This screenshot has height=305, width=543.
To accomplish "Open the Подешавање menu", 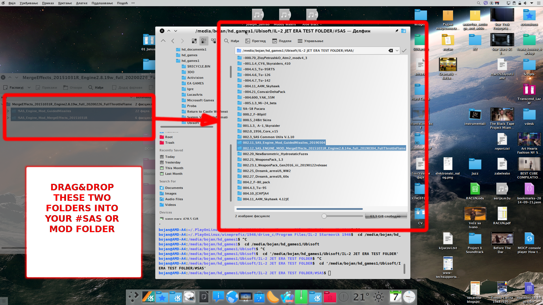I will (102, 3).
